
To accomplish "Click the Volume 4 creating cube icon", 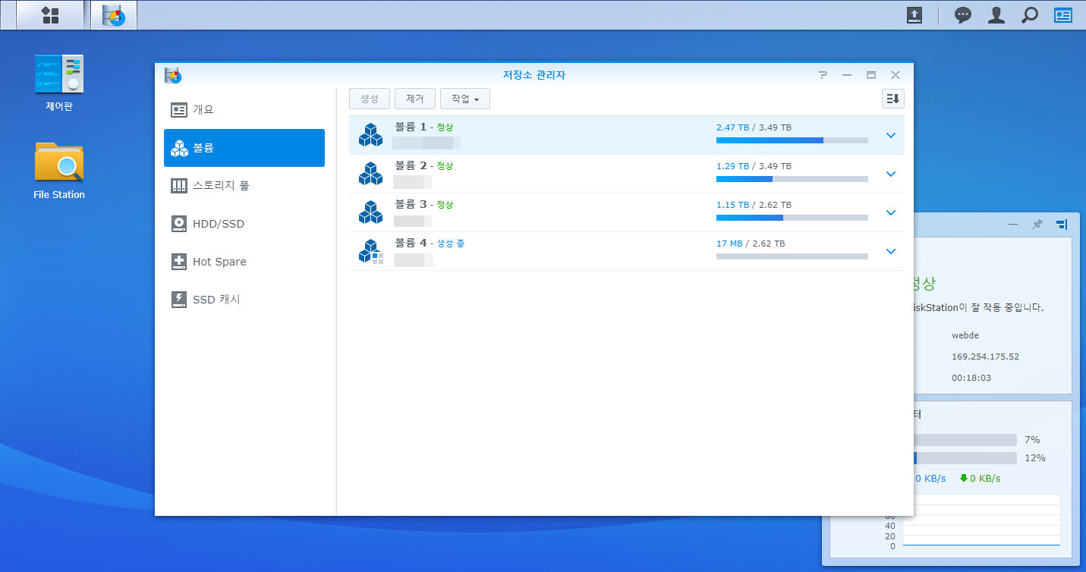I will (x=370, y=251).
